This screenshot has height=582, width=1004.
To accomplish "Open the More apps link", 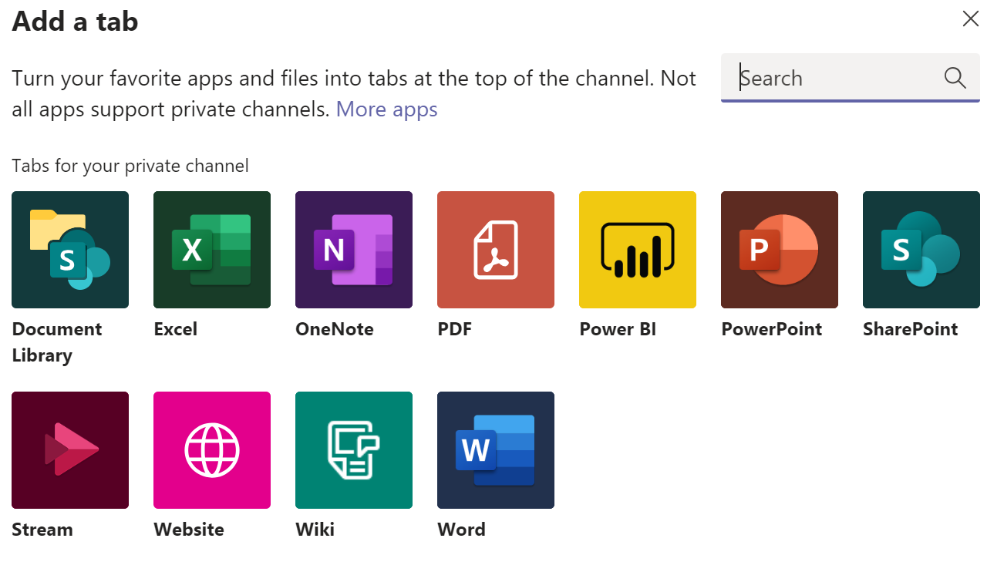I will (386, 109).
